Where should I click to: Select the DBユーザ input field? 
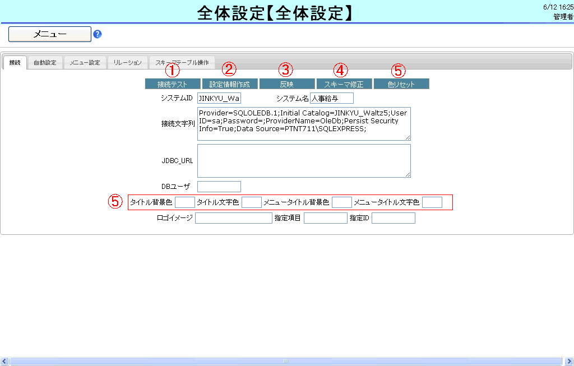click(x=219, y=187)
